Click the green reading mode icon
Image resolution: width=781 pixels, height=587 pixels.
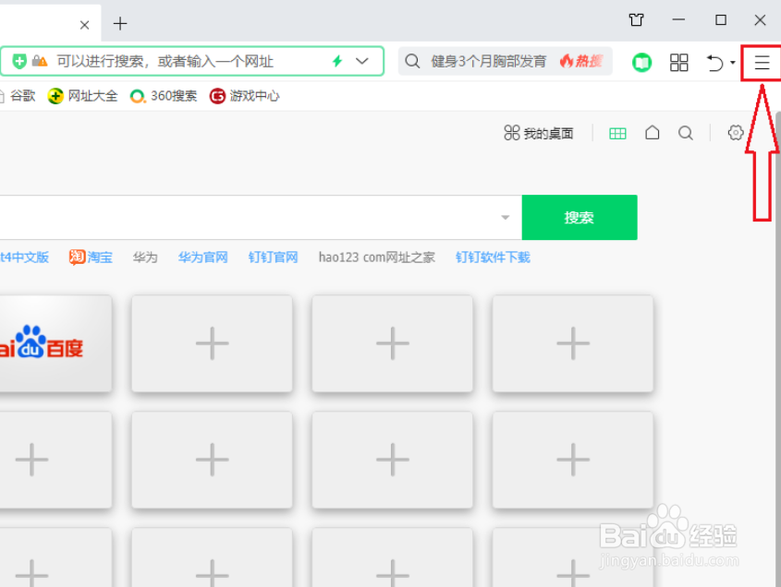[642, 63]
